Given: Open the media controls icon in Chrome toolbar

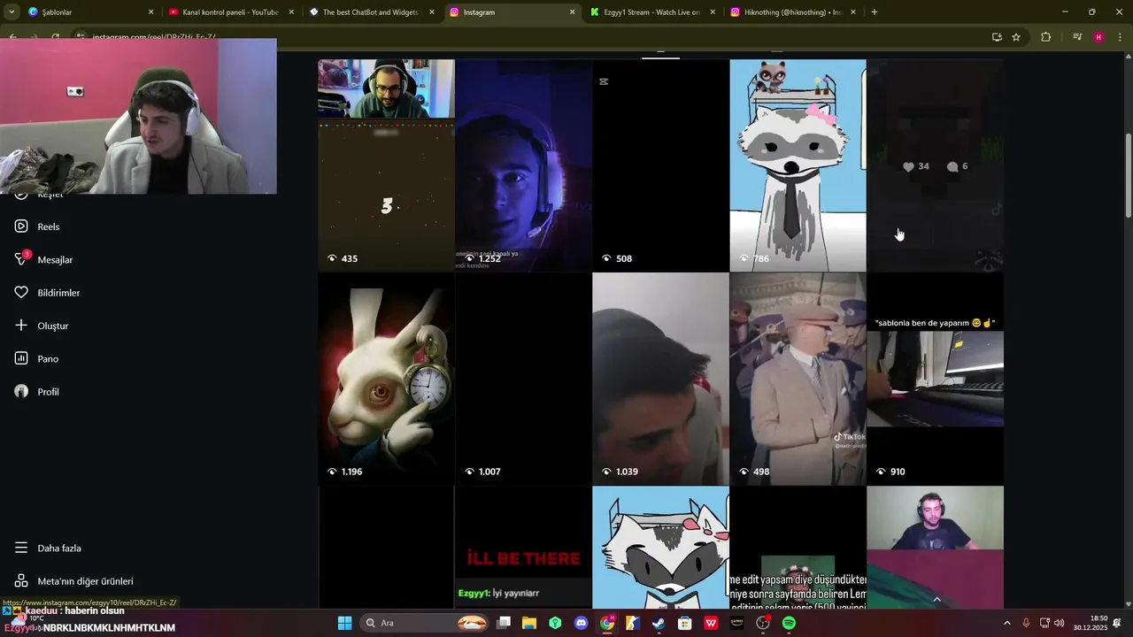Looking at the screenshot, I should (1077, 37).
